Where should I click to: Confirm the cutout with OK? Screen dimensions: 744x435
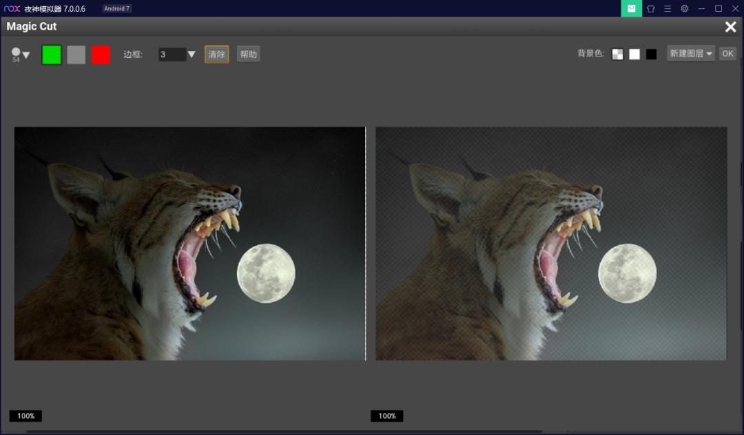point(727,53)
